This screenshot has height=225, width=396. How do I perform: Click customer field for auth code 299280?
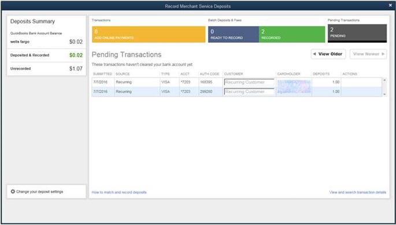click(x=249, y=91)
